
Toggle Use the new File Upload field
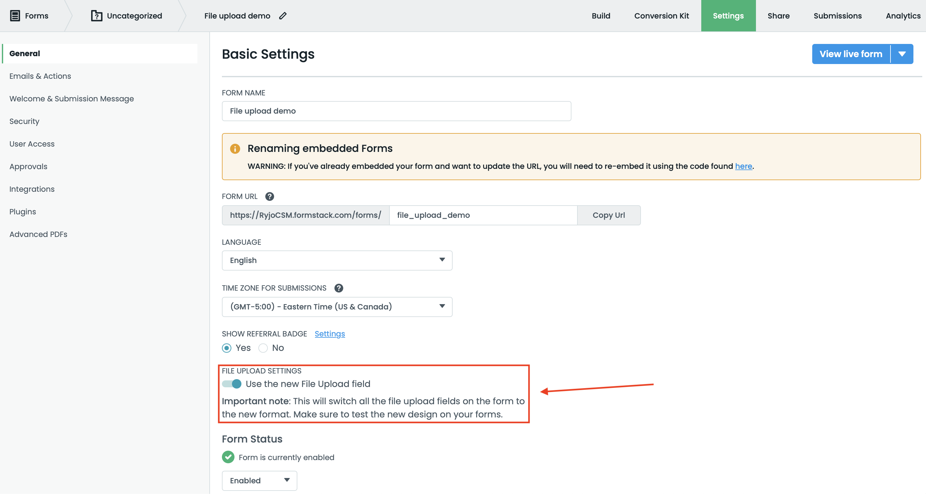tap(232, 384)
